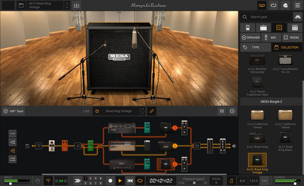Screen dimensions: 304x186
Task: Select the rack effects gear category
Action: click(295, 28)
